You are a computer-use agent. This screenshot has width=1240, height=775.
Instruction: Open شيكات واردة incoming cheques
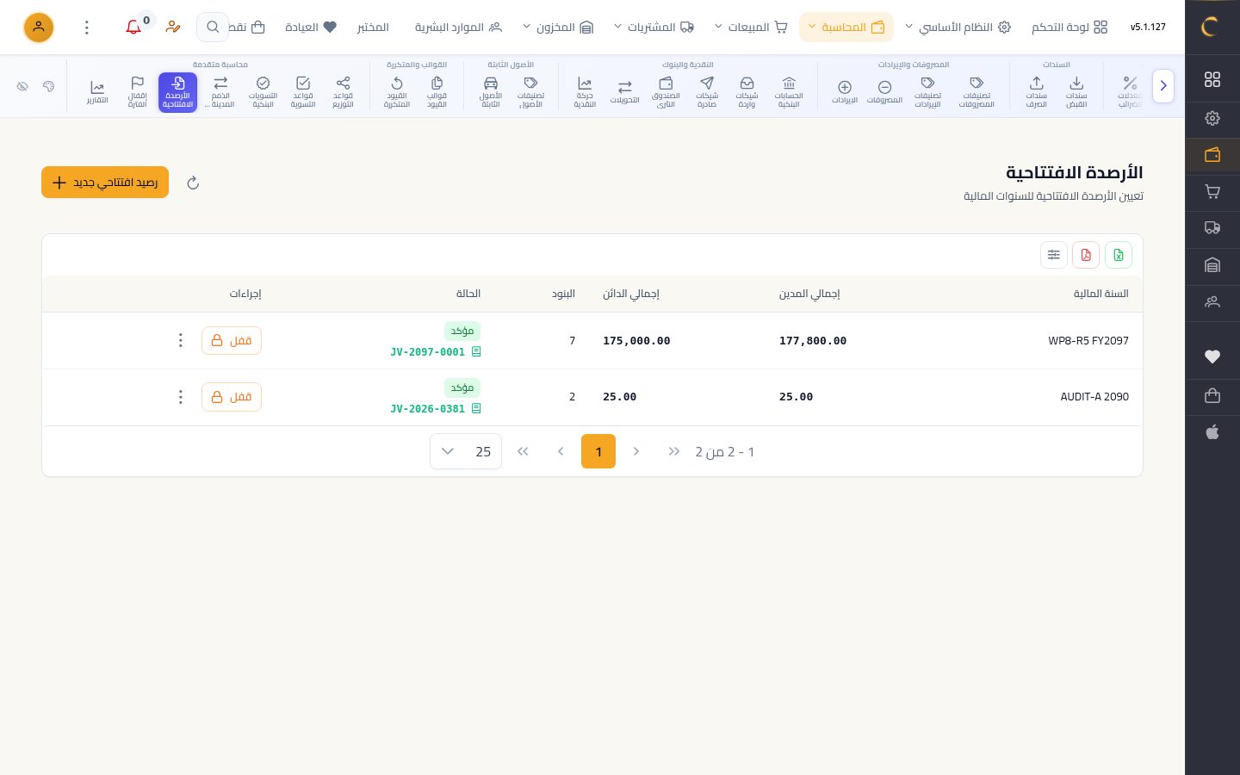click(747, 92)
